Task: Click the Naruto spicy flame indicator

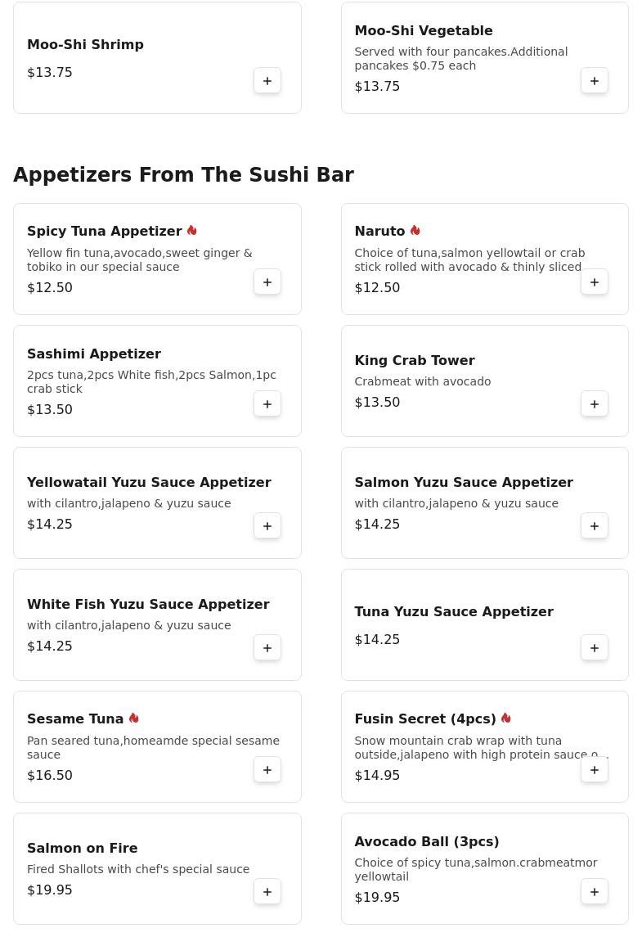Action: tap(415, 231)
